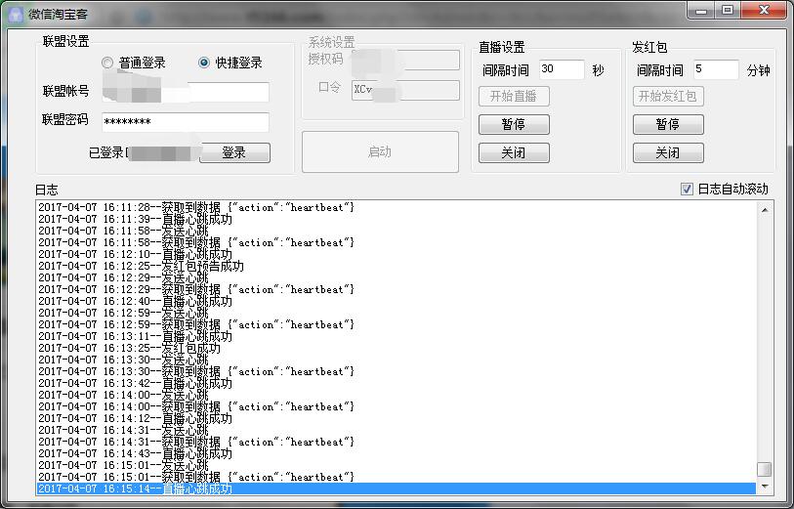The height and width of the screenshot is (509, 794).
Task: Select log row 16:12:25 发红包预告成功
Action: coord(396,266)
